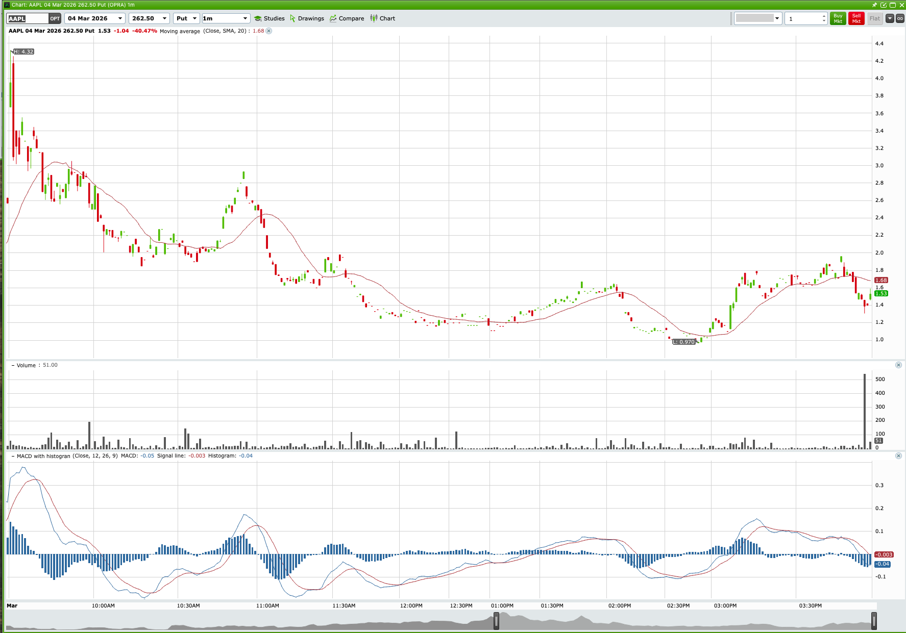Image resolution: width=906 pixels, height=633 pixels.
Task: Close the Volume panel
Action: click(x=899, y=365)
